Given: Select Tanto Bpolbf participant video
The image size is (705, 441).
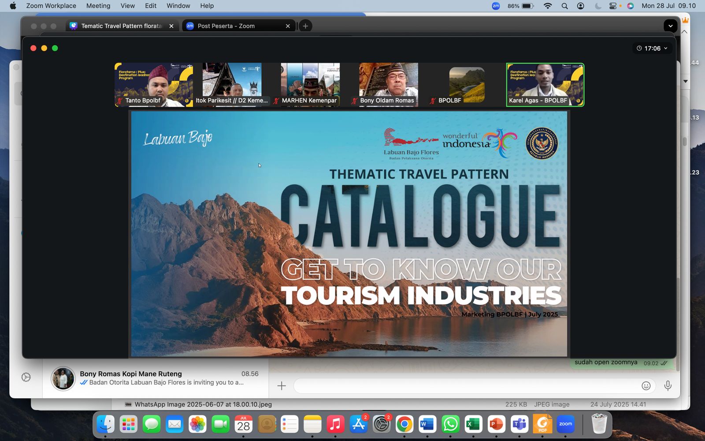Looking at the screenshot, I should (x=154, y=85).
